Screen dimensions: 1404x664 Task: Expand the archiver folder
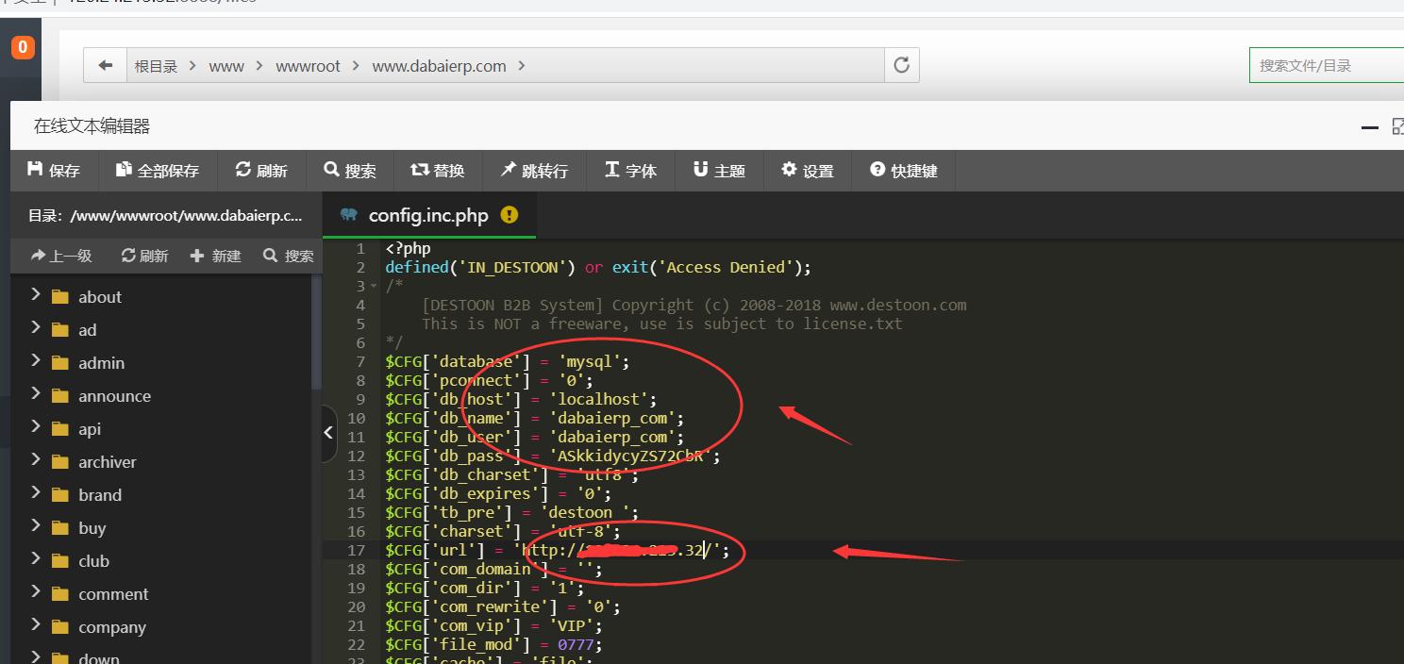pos(36,461)
